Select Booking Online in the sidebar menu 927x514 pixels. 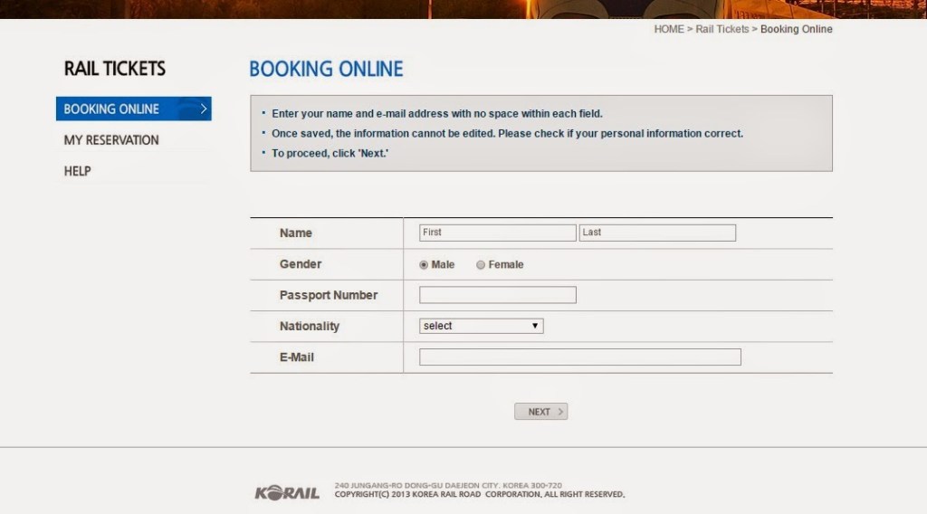pos(112,109)
